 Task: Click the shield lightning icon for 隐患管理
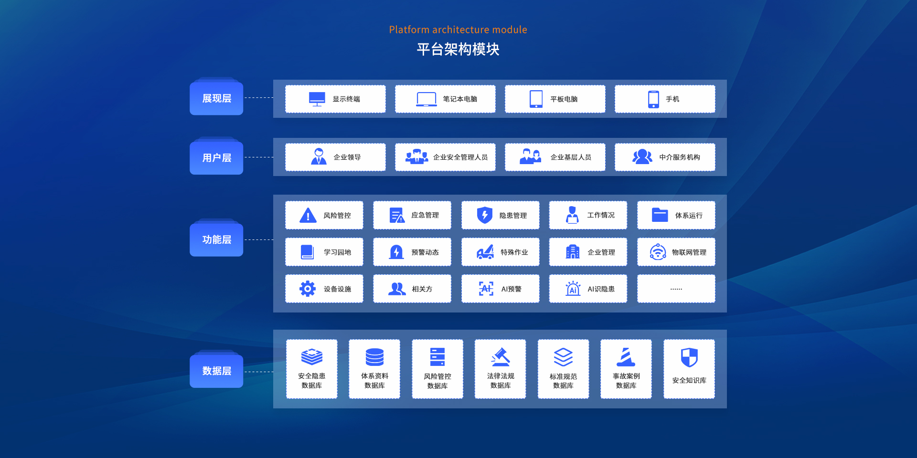pos(485,215)
